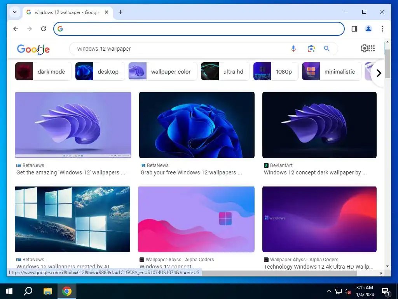Open the taskbar clock and date
This screenshot has width=398, height=299.
click(365, 291)
